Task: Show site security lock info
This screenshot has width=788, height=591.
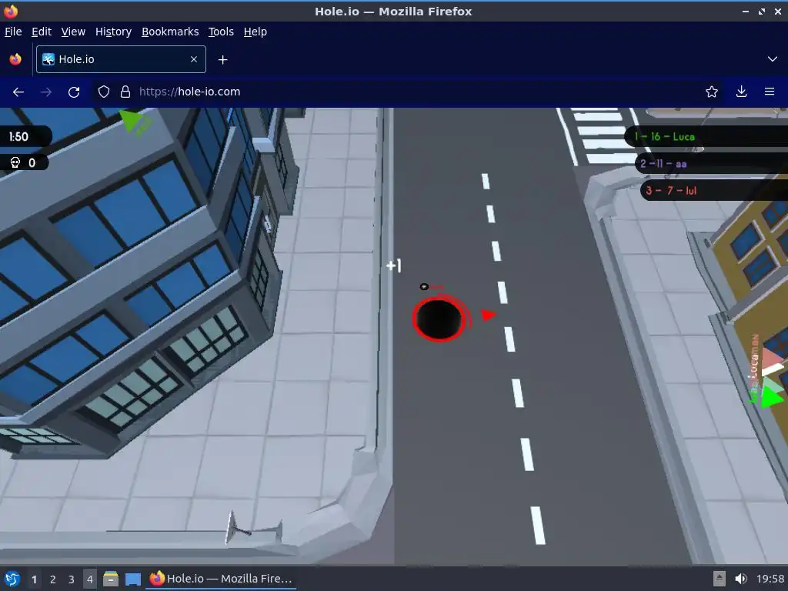Action: pos(125,92)
